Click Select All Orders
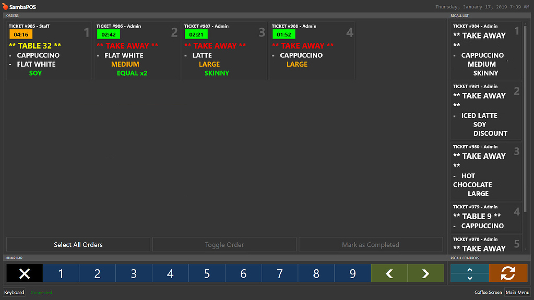 [77, 244]
